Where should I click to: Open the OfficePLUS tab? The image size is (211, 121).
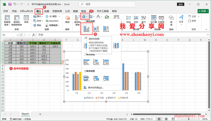26,11
